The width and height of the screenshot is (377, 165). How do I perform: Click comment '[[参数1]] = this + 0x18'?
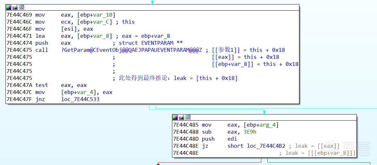click(x=249, y=50)
